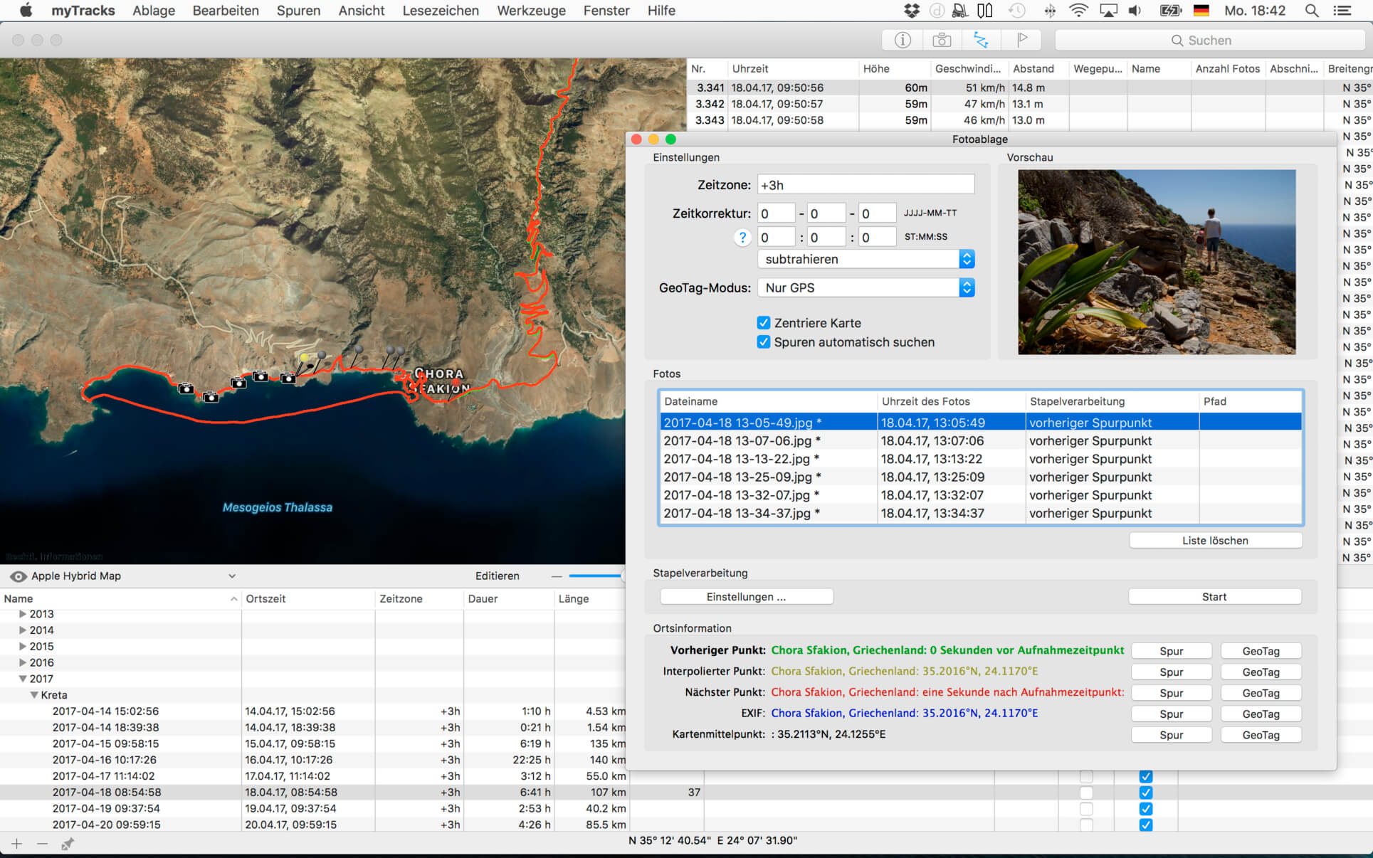Open the Spuren menu
The image size is (1373, 858).
[x=298, y=11]
